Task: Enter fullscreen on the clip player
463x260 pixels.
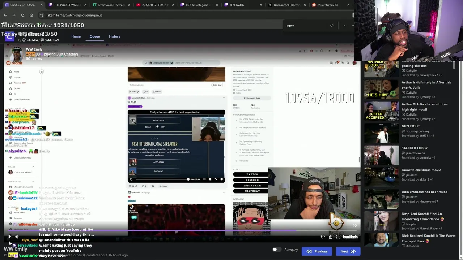Action: pyautogui.click(x=338, y=237)
